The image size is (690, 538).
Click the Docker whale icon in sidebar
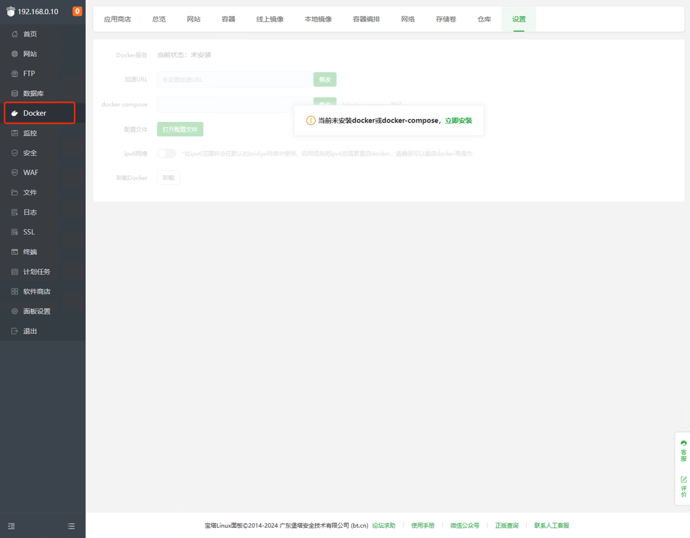point(14,113)
